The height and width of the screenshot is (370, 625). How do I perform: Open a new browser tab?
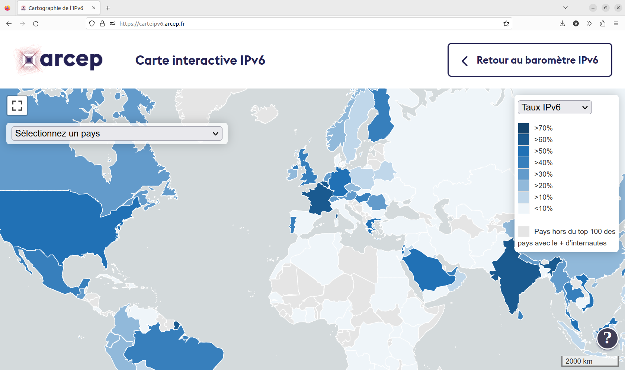tap(108, 8)
